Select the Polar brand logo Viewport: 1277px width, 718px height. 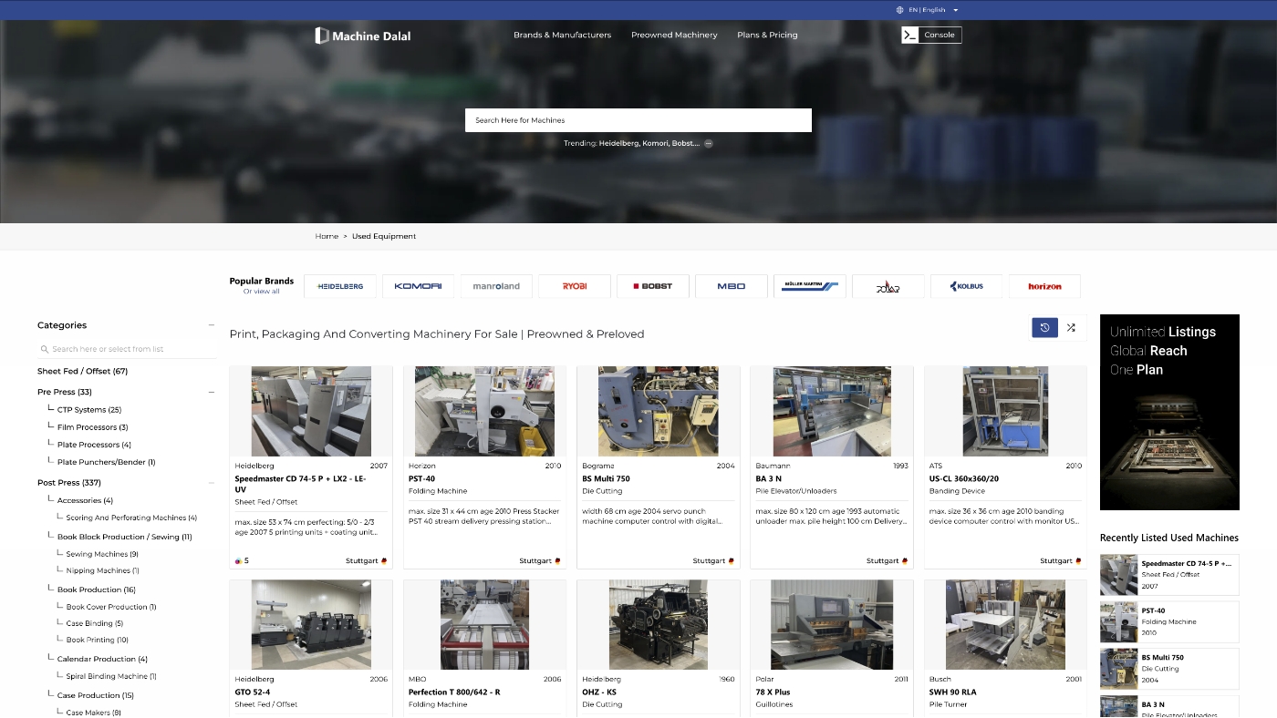coord(888,286)
